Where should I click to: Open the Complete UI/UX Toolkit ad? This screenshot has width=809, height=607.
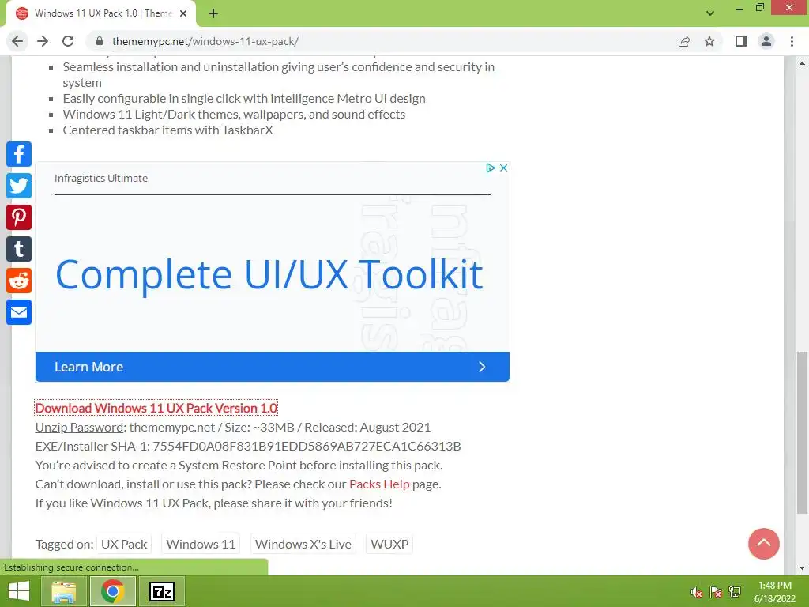[269, 274]
